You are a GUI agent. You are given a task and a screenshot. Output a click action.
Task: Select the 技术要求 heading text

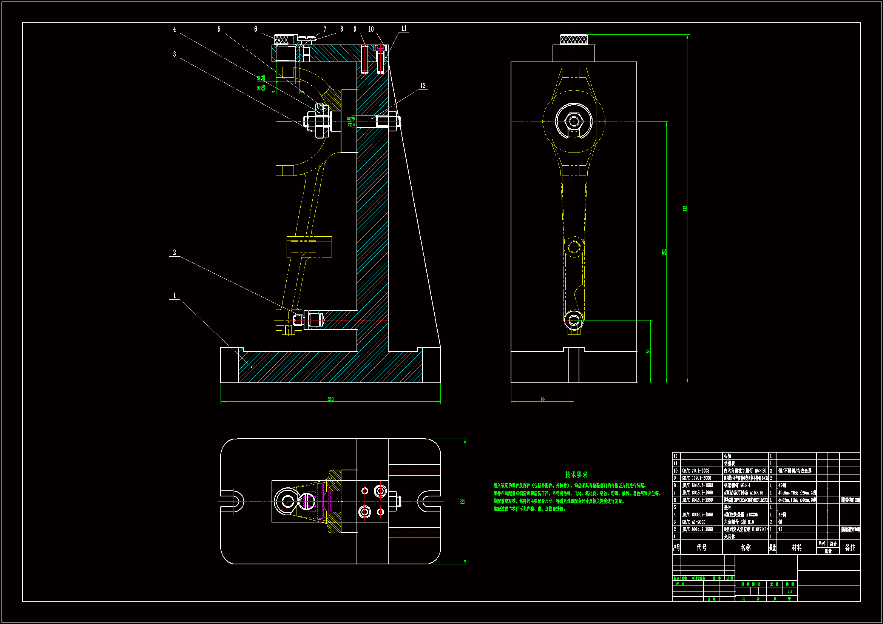click(x=576, y=475)
